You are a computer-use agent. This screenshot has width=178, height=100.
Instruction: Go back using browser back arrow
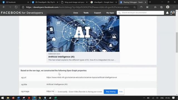tap(4, 7)
